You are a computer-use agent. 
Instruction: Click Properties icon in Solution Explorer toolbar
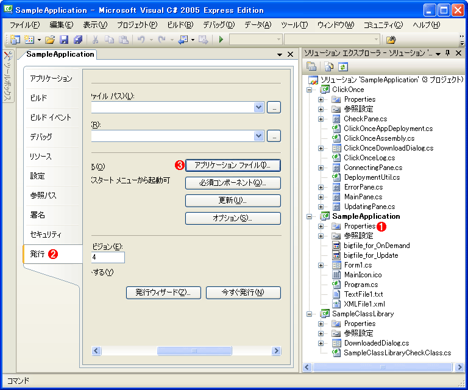(312, 67)
